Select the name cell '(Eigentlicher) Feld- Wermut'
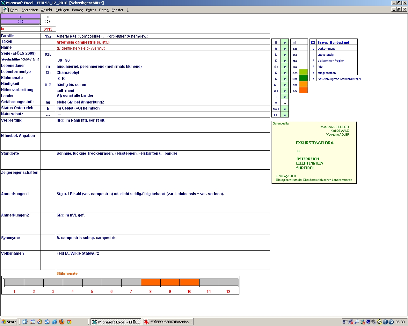This screenshot has width=408, height=326. point(163,48)
